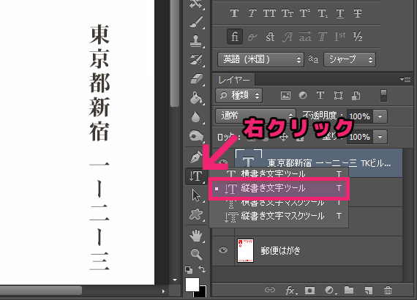Select the Brush tool
This screenshot has width=417, height=300.
tap(196, 22)
